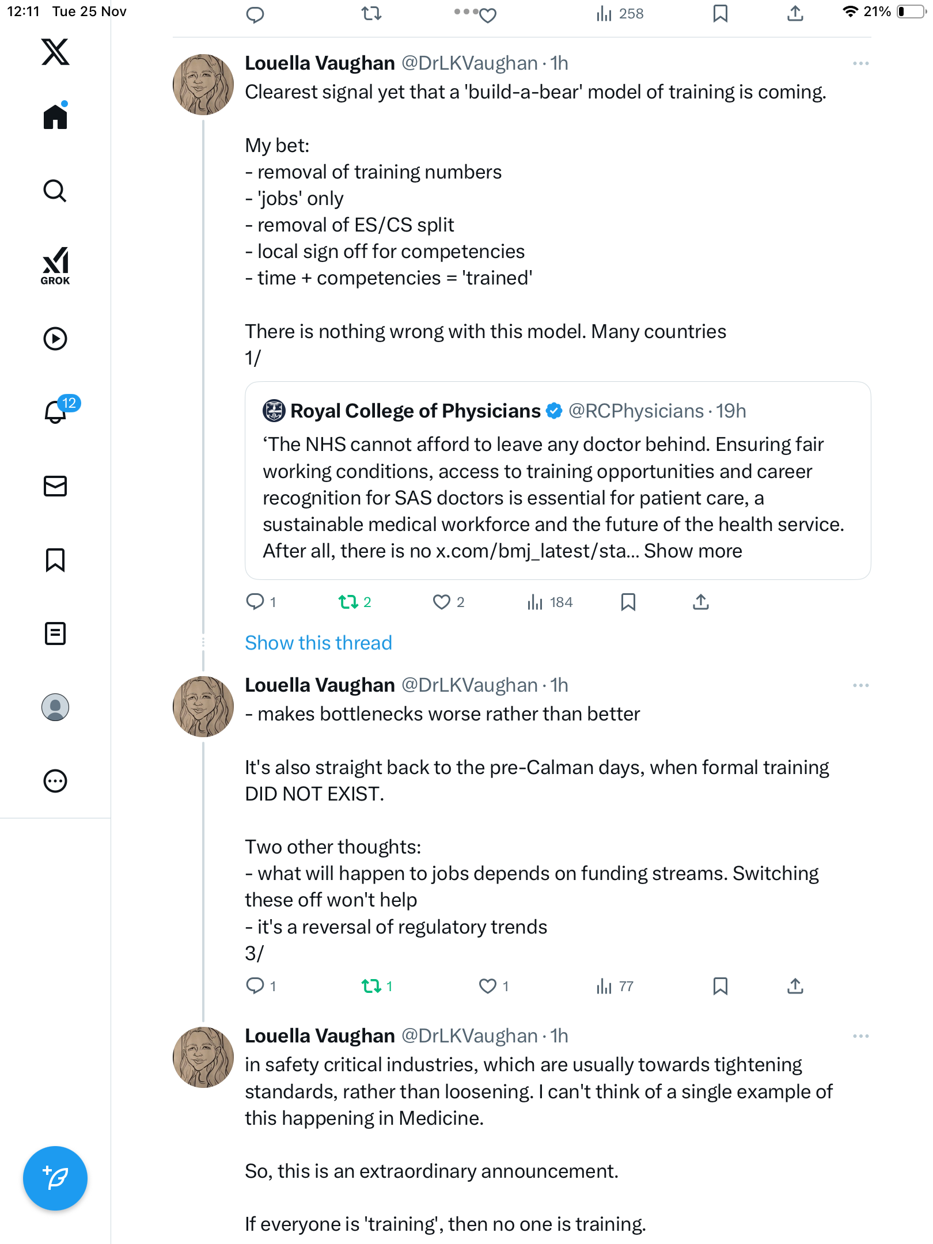Go to the Home timeline
The image size is (933, 1244).
[55, 117]
